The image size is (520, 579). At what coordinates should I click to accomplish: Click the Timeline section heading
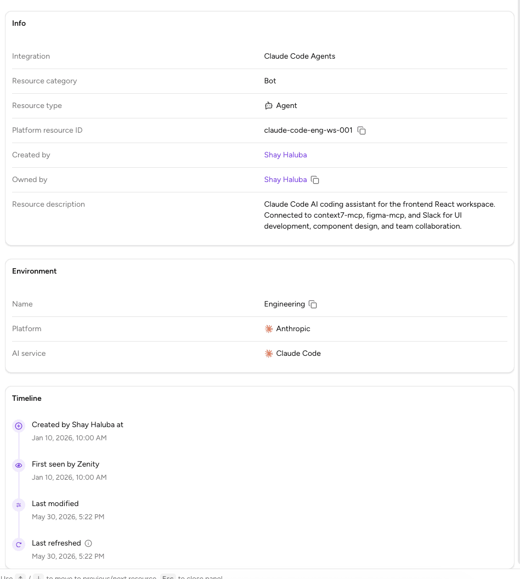pos(26,399)
